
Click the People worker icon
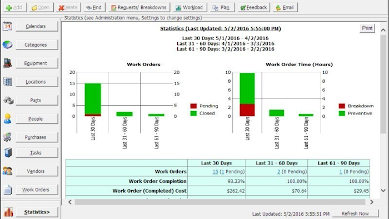[x=7, y=118]
